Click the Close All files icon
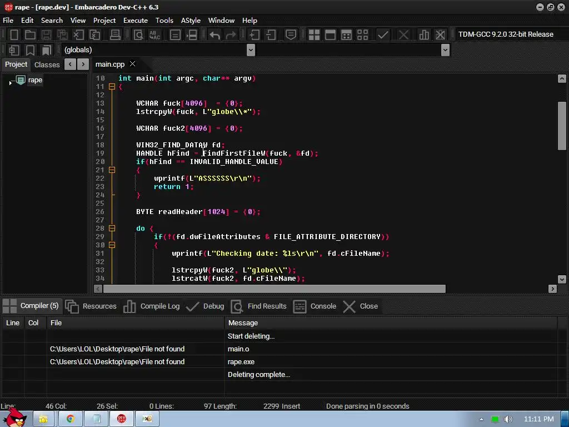The height and width of the screenshot is (427, 569). coord(94,34)
